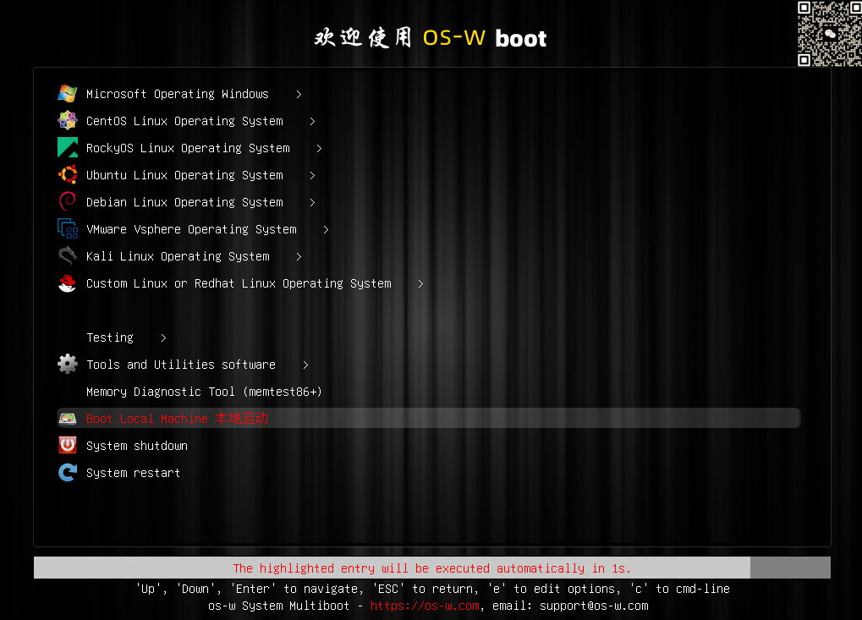This screenshot has width=862, height=620.
Task: Select Debian Linux Operating System entry
Action: tap(184, 202)
